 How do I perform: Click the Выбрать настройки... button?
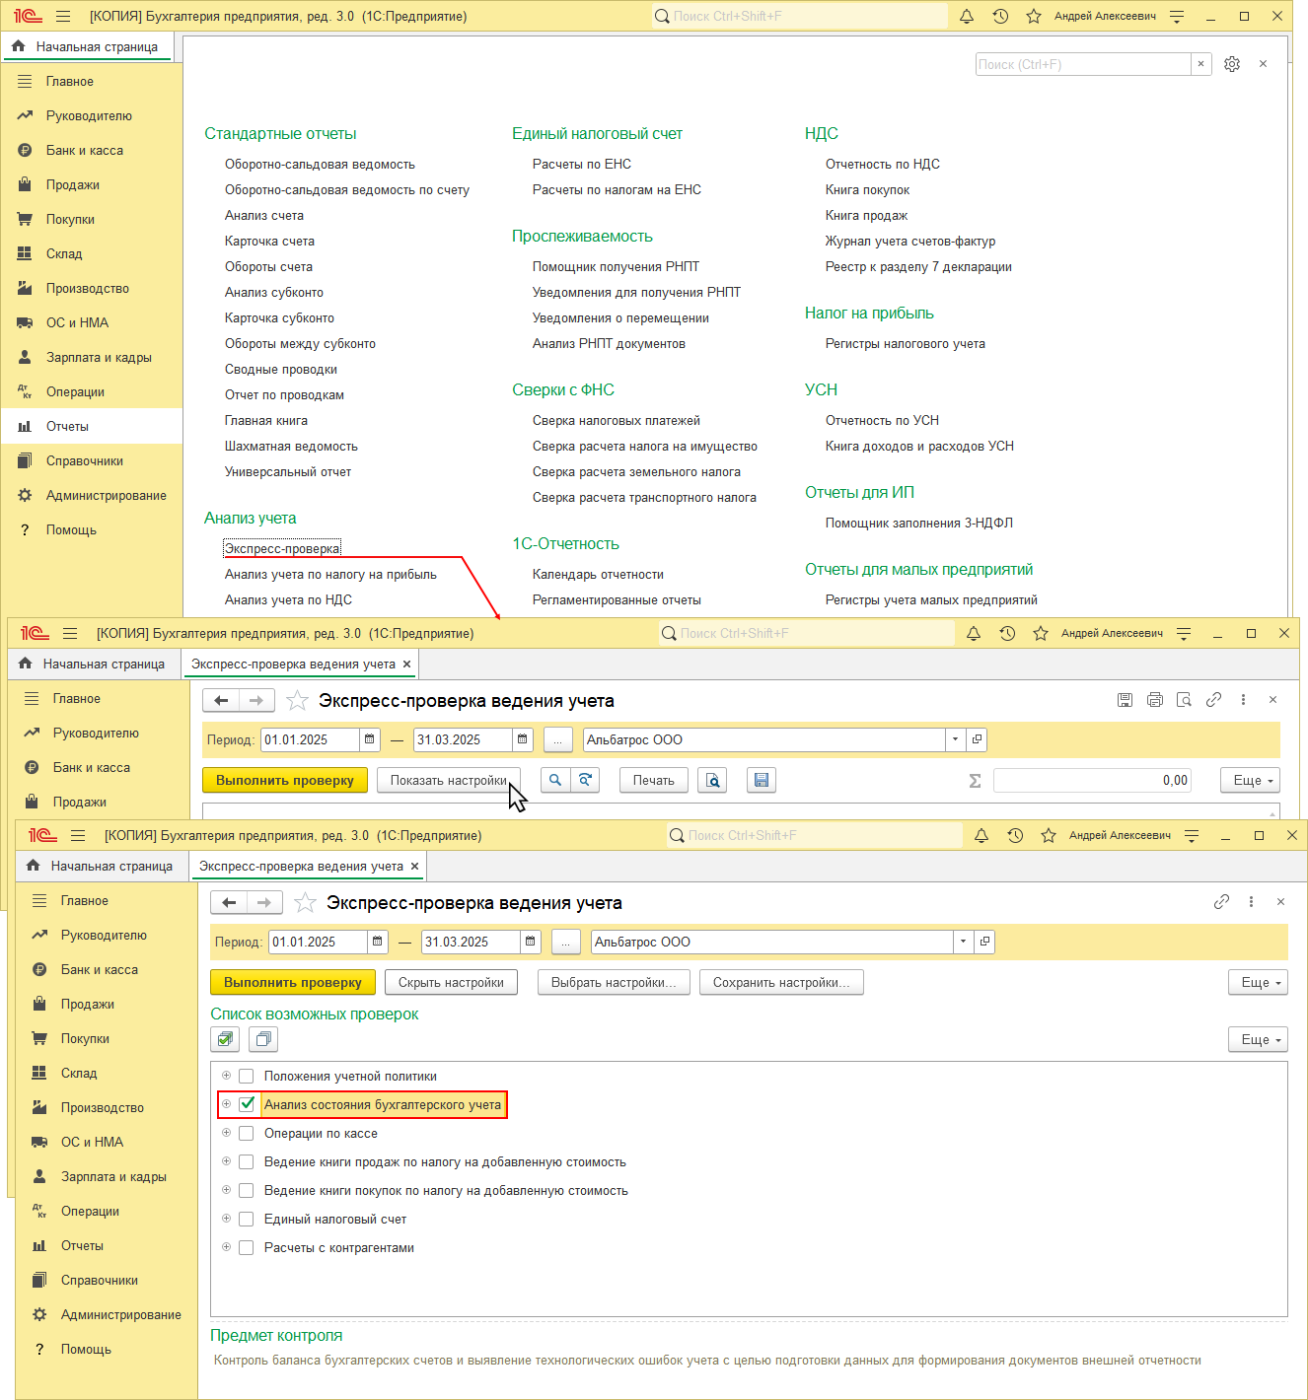tap(614, 982)
